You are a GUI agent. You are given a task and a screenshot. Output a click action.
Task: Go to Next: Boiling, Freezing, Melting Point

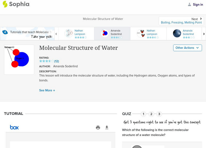pyautogui.click(x=181, y=21)
